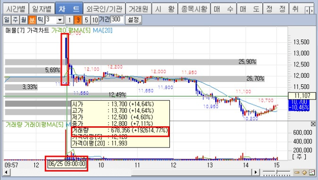
Task: Choose the 5-minute interval button
Action: pyautogui.click(x=86, y=20)
